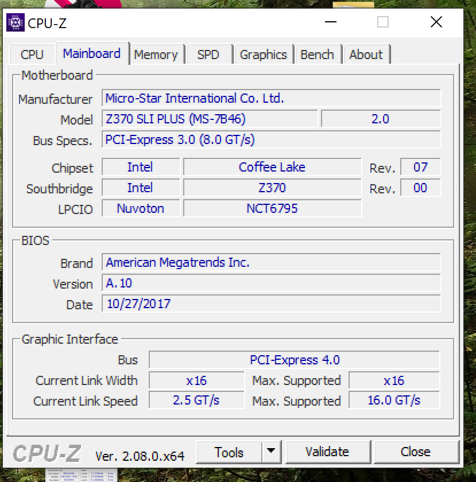Click the version text Ver. 2.08.0.x64
Screen dimensions: 476x482
[140, 456]
